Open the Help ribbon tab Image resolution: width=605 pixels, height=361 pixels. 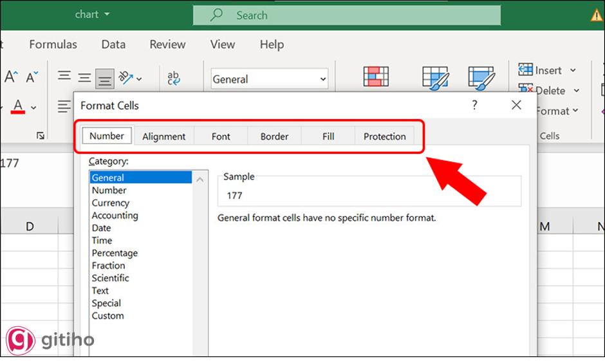pyautogui.click(x=272, y=44)
